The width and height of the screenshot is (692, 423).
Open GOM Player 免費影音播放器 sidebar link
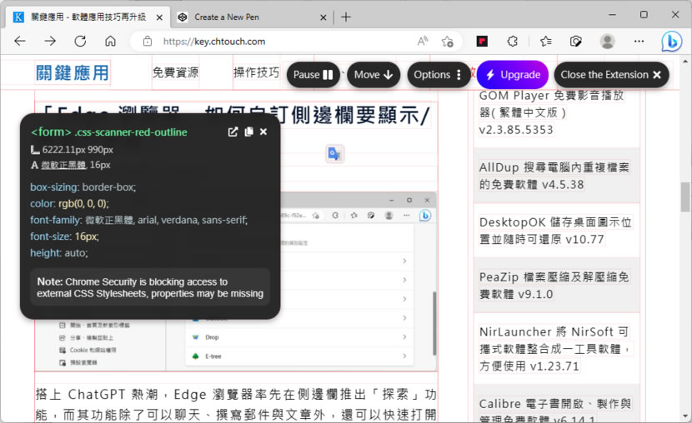(x=552, y=112)
